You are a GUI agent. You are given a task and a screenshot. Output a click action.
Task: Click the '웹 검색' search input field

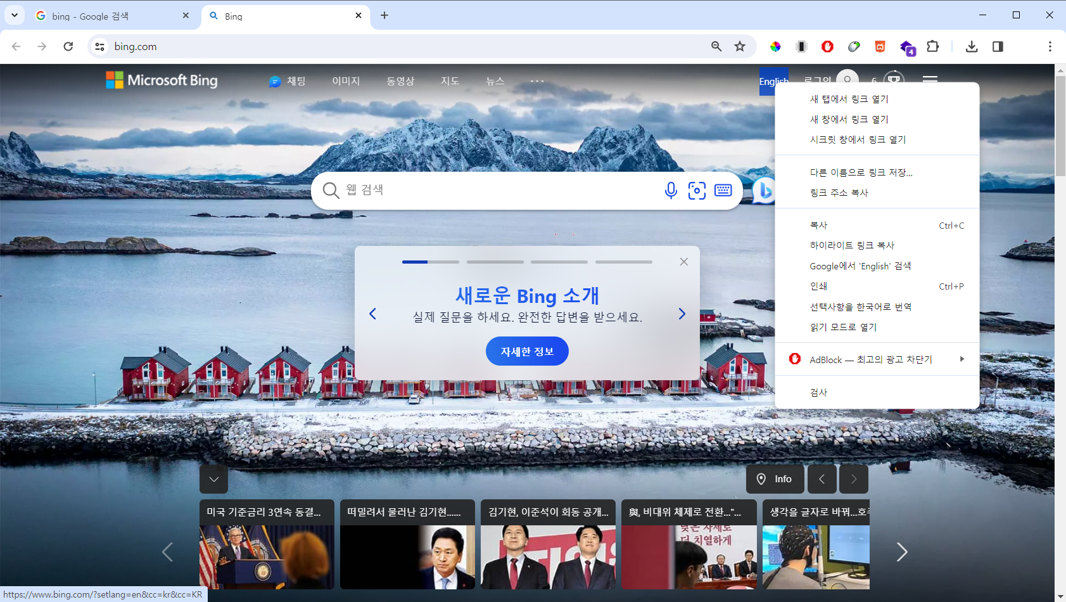coord(500,190)
